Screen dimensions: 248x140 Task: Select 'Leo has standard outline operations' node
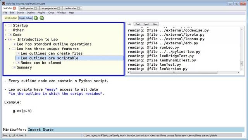coord(54,44)
